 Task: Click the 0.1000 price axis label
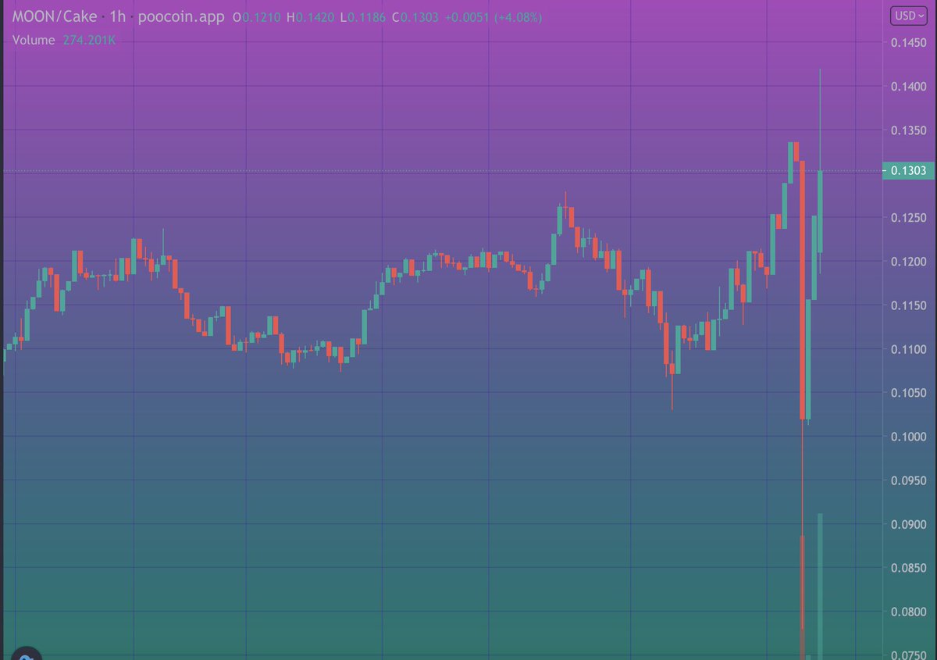(908, 437)
